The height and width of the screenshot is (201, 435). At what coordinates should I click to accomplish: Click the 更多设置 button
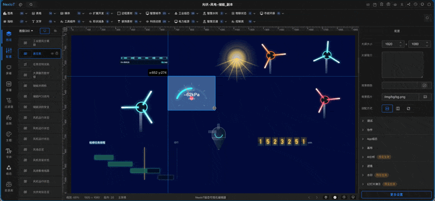coord(396,194)
